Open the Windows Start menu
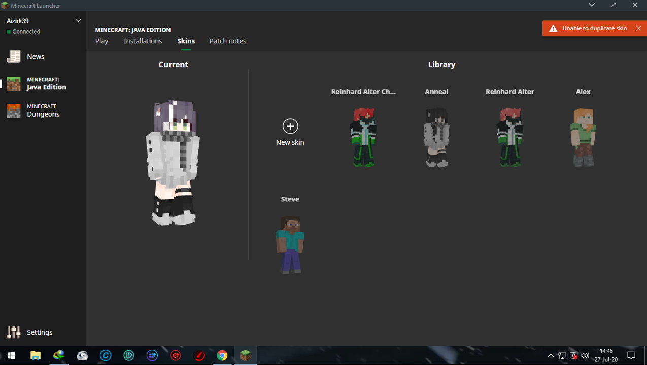The height and width of the screenshot is (365, 647). (x=11, y=355)
